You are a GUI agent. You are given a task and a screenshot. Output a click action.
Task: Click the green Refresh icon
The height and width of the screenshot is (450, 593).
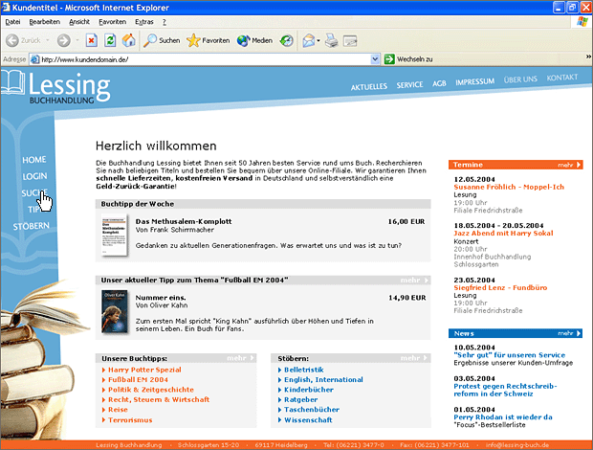(x=110, y=40)
